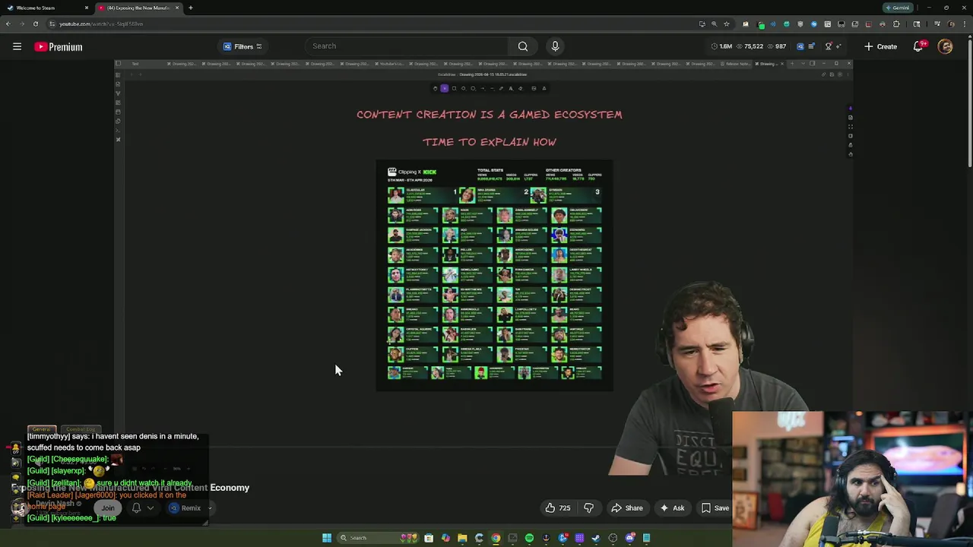Bookmark this page with star icon
The height and width of the screenshot is (547, 973).
pyautogui.click(x=726, y=24)
